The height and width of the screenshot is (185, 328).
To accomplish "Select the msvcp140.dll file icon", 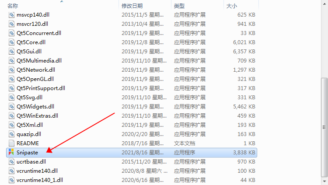I will point(11,14).
